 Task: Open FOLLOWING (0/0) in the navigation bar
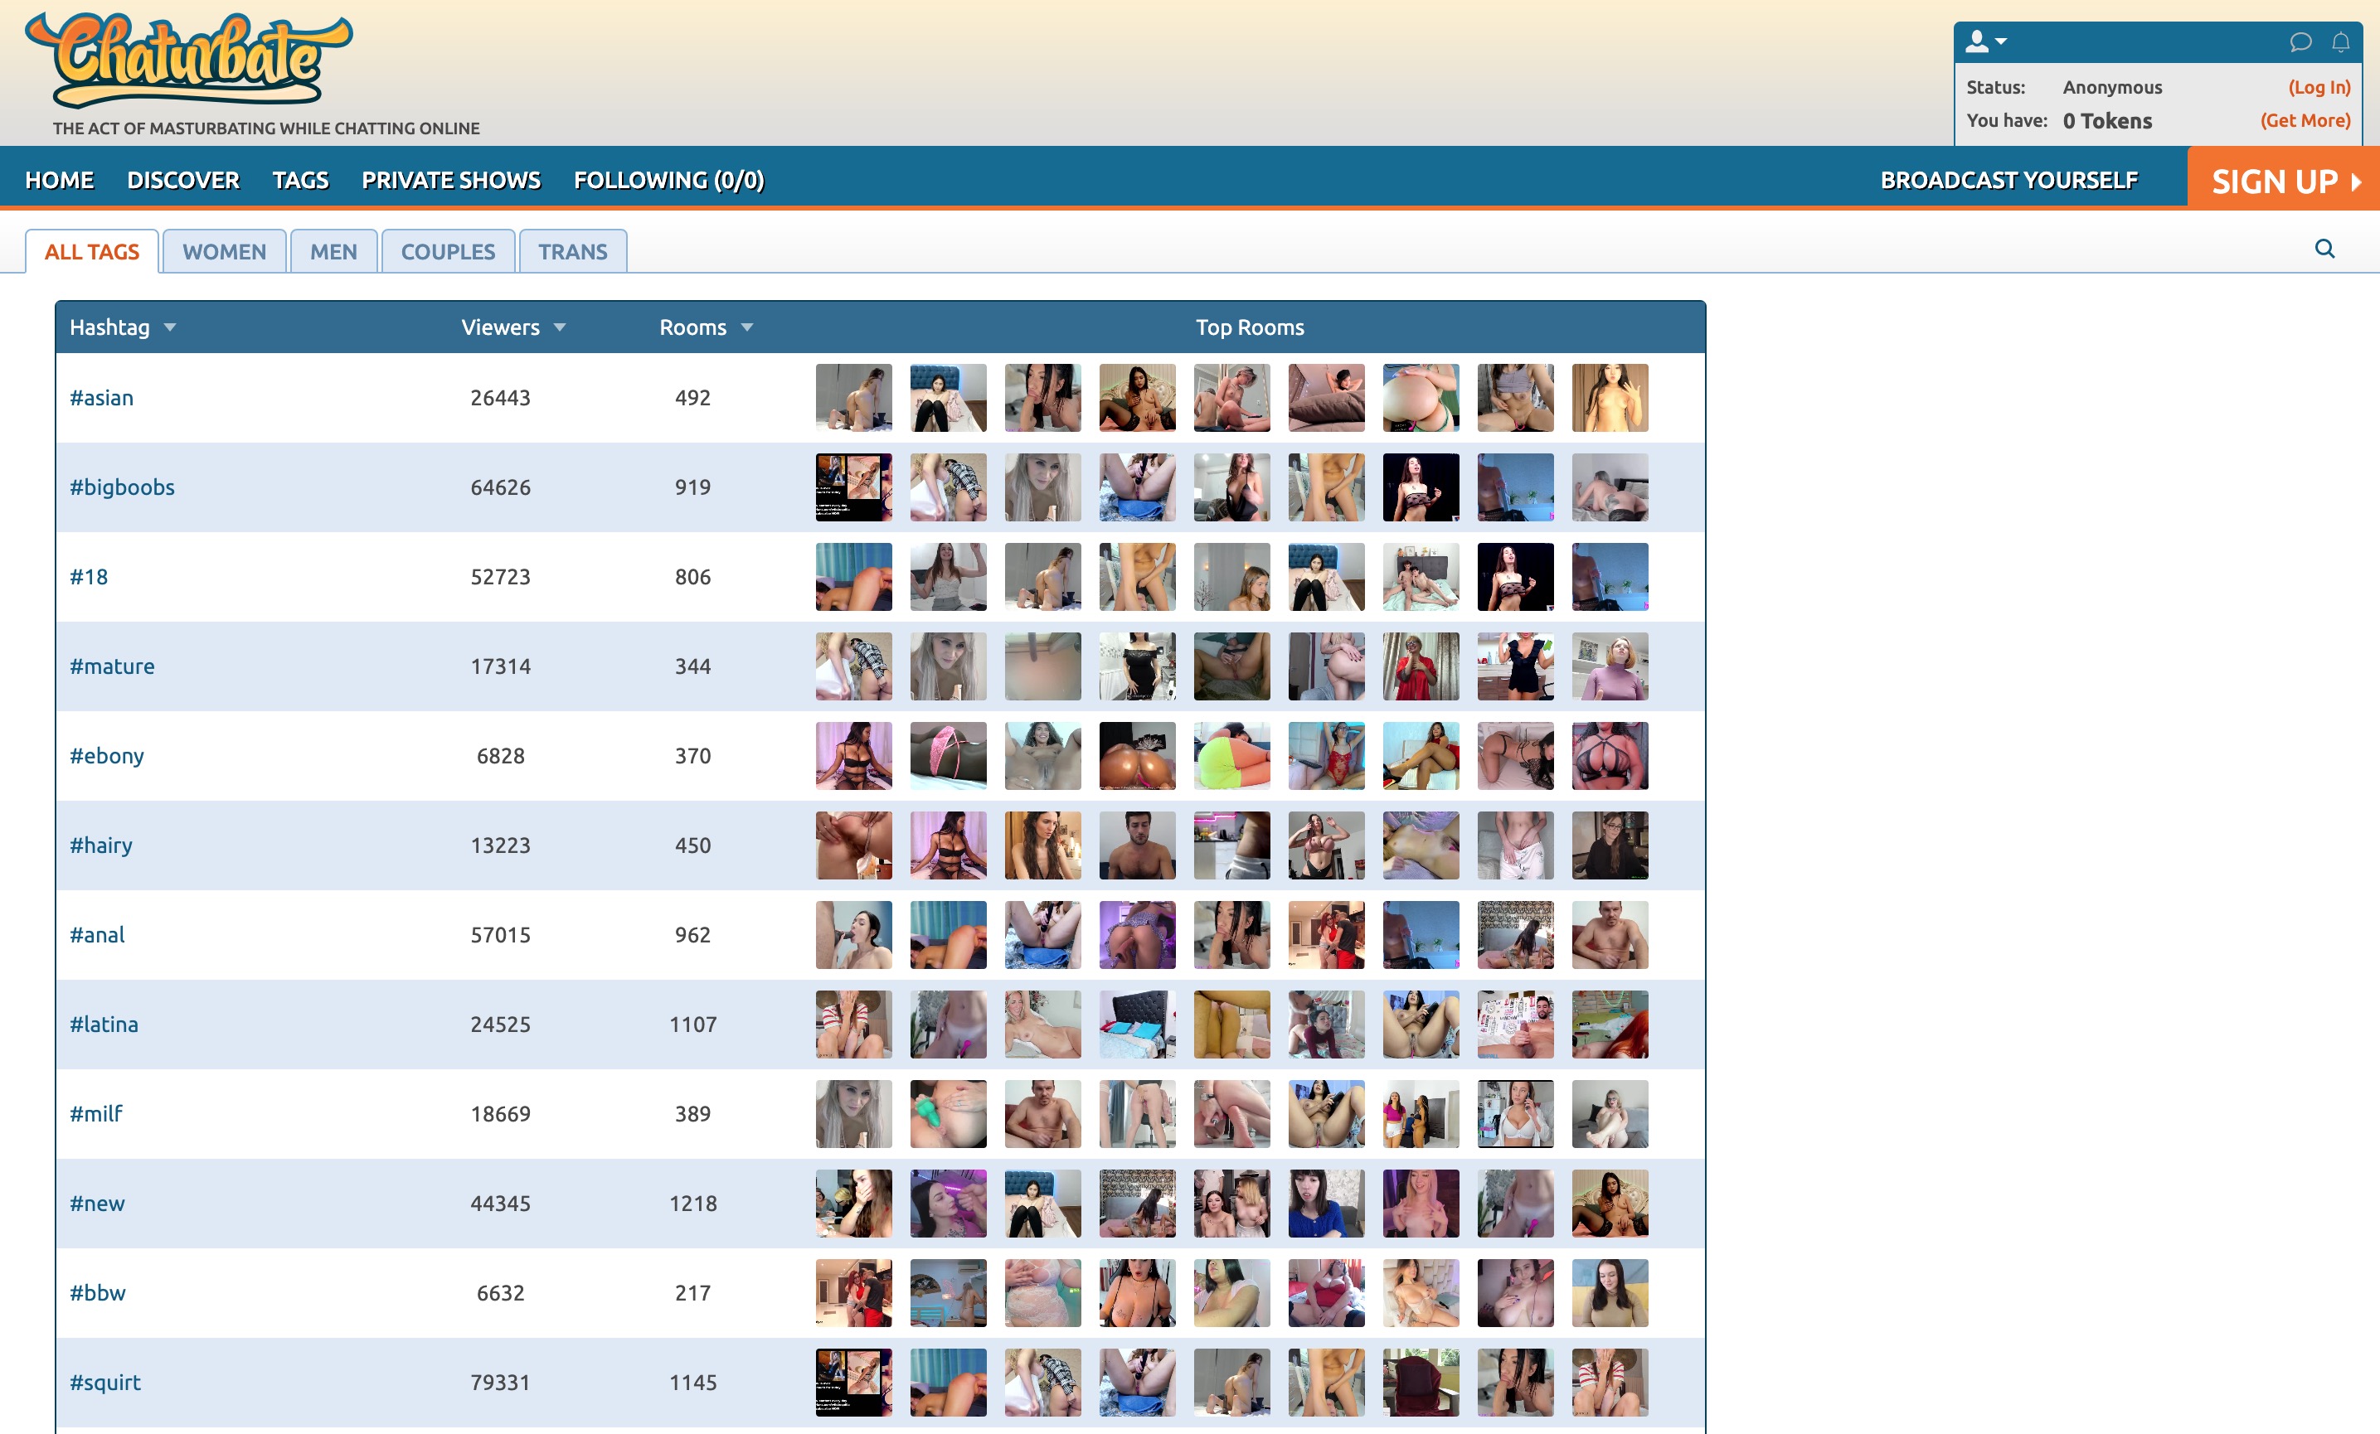point(669,181)
